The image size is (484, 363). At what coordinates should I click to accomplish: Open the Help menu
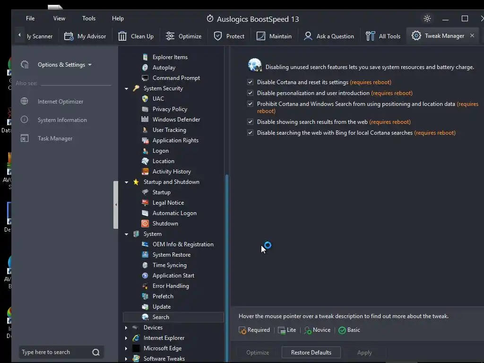tap(118, 18)
